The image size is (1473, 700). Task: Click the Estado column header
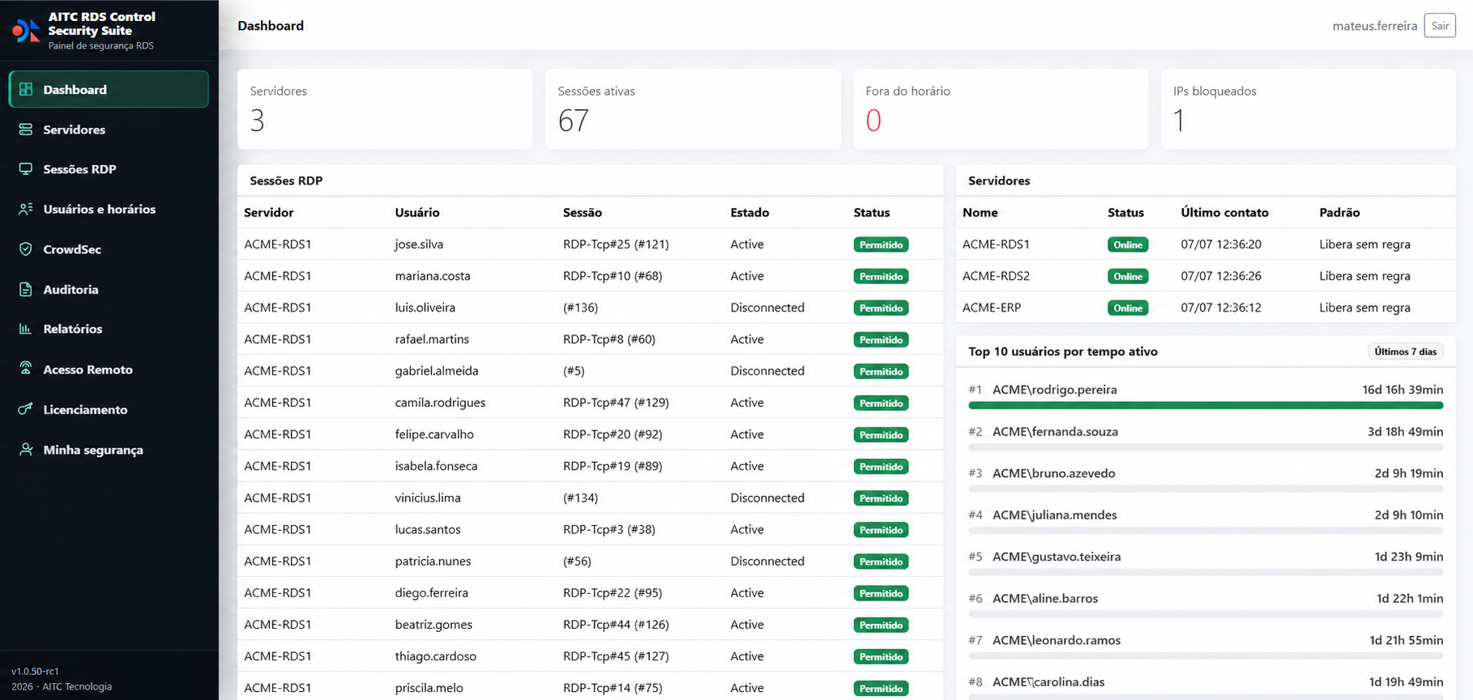(x=749, y=212)
